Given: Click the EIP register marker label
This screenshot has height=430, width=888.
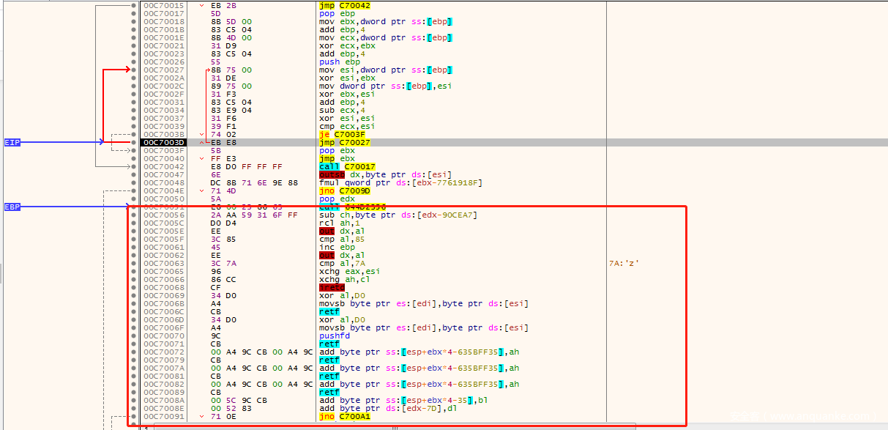Looking at the screenshot, I should [12, 142].
